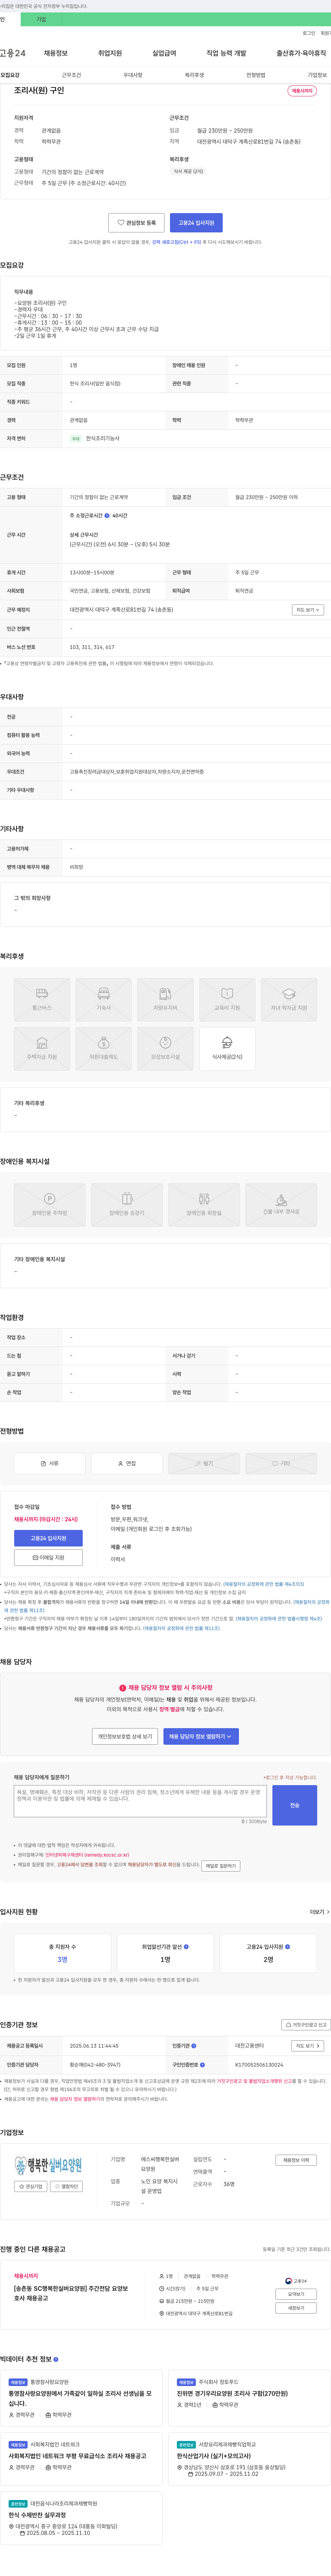Click the 관심정보 등록 heart button
Screen dimensions: 331x2576
click(x=137, y=223)
